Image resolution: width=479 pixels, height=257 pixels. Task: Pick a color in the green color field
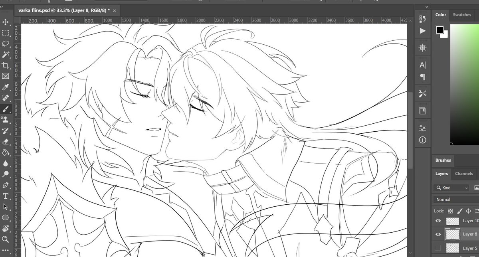click(x=465, y=84)
